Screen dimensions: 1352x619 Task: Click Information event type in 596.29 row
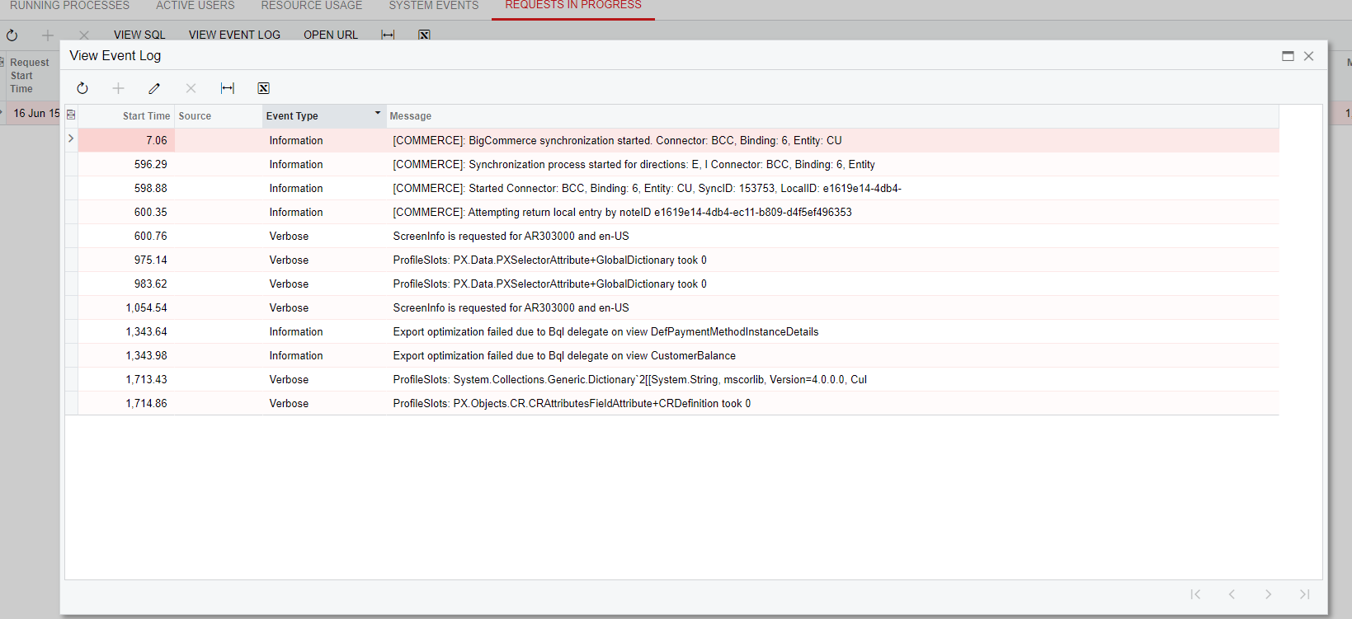pos(296,165)
